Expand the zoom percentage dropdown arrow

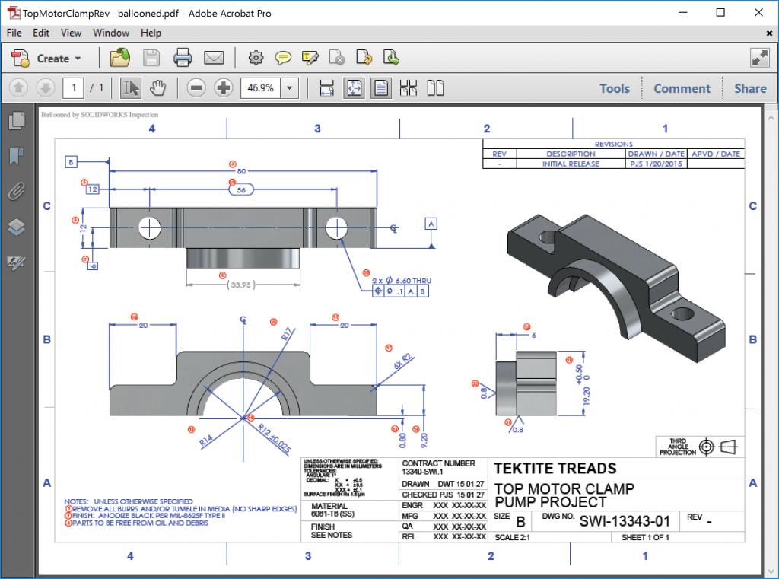click(289, 88)
